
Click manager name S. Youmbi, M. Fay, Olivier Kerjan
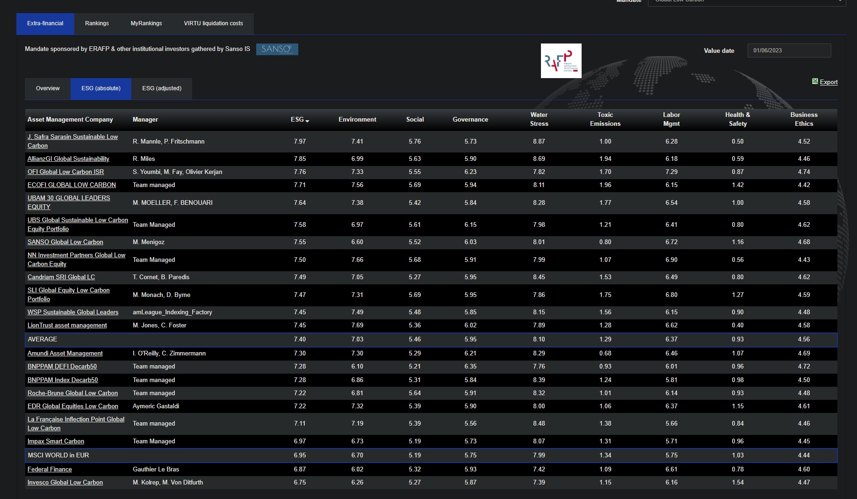tap(178, 172)
